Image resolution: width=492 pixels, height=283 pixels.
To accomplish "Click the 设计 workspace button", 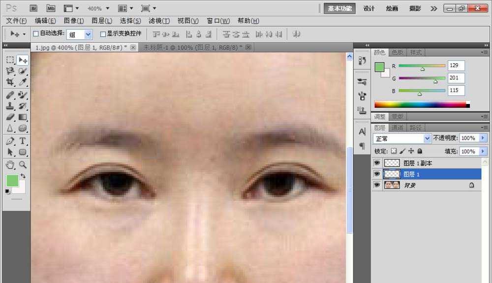I will (x=369, y=8).
